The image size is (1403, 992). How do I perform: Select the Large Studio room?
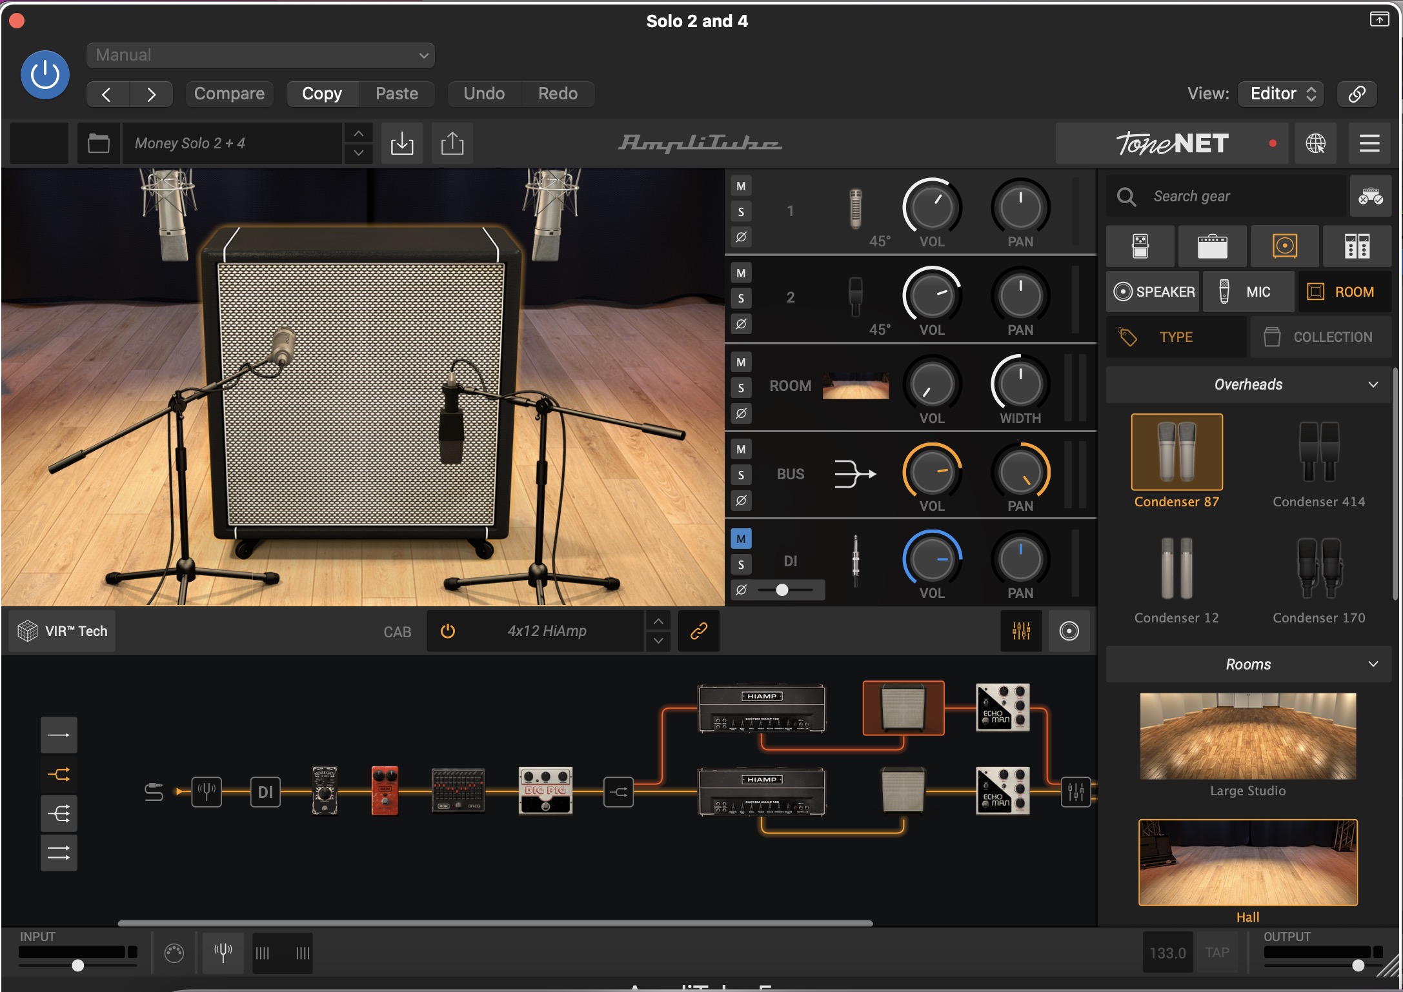(x=1247, y=745)
